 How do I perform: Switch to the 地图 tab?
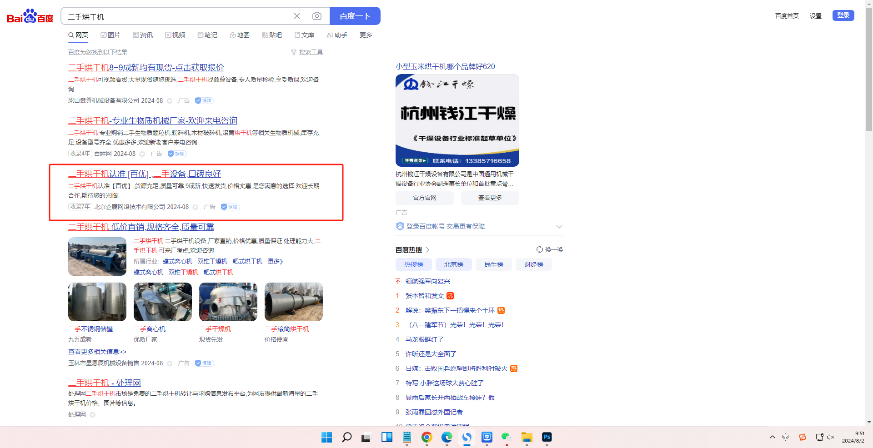(x=240, y=35)
